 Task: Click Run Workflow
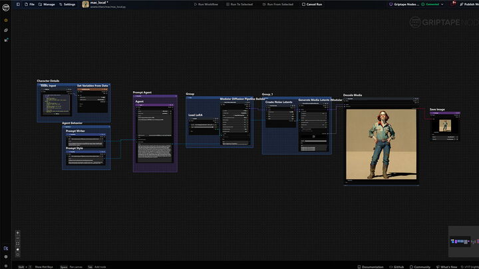(206, 4)
